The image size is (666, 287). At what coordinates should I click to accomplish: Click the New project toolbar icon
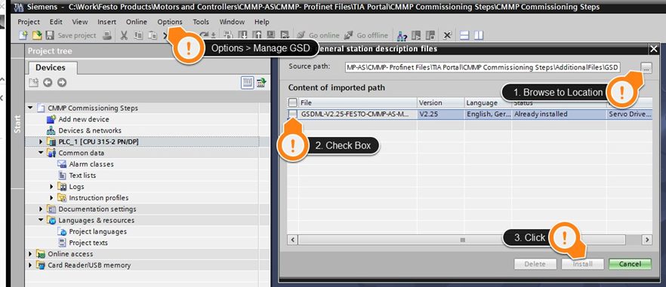click(x=25, y=35)
